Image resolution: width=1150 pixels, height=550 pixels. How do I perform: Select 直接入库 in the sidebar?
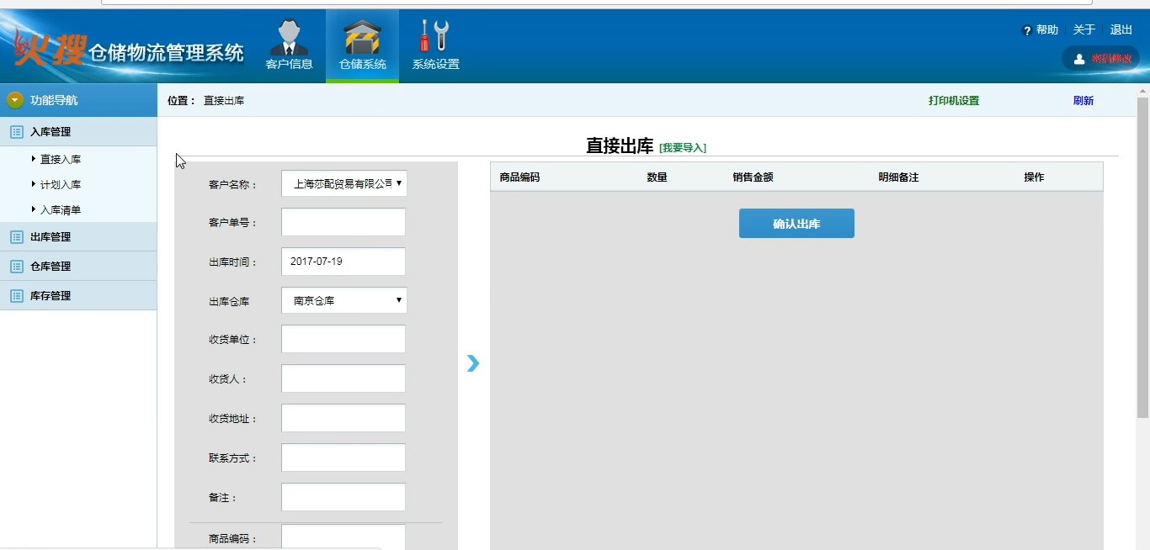61,160
